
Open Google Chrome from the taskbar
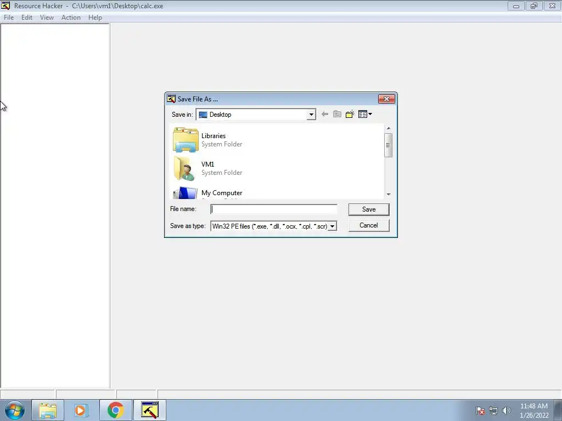pyautogui.click(x=115, y=410)
